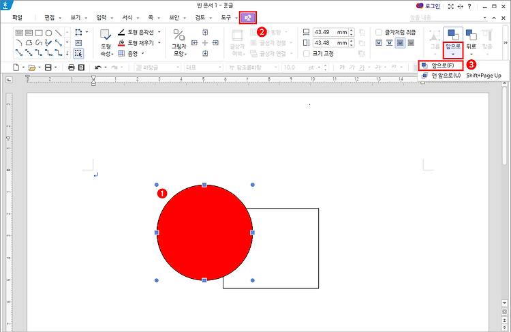The width and height of the screenshot is (511, 332).
Task: Click the 도형 윤곽선 outline pen icon
Action: click(121, 32)
